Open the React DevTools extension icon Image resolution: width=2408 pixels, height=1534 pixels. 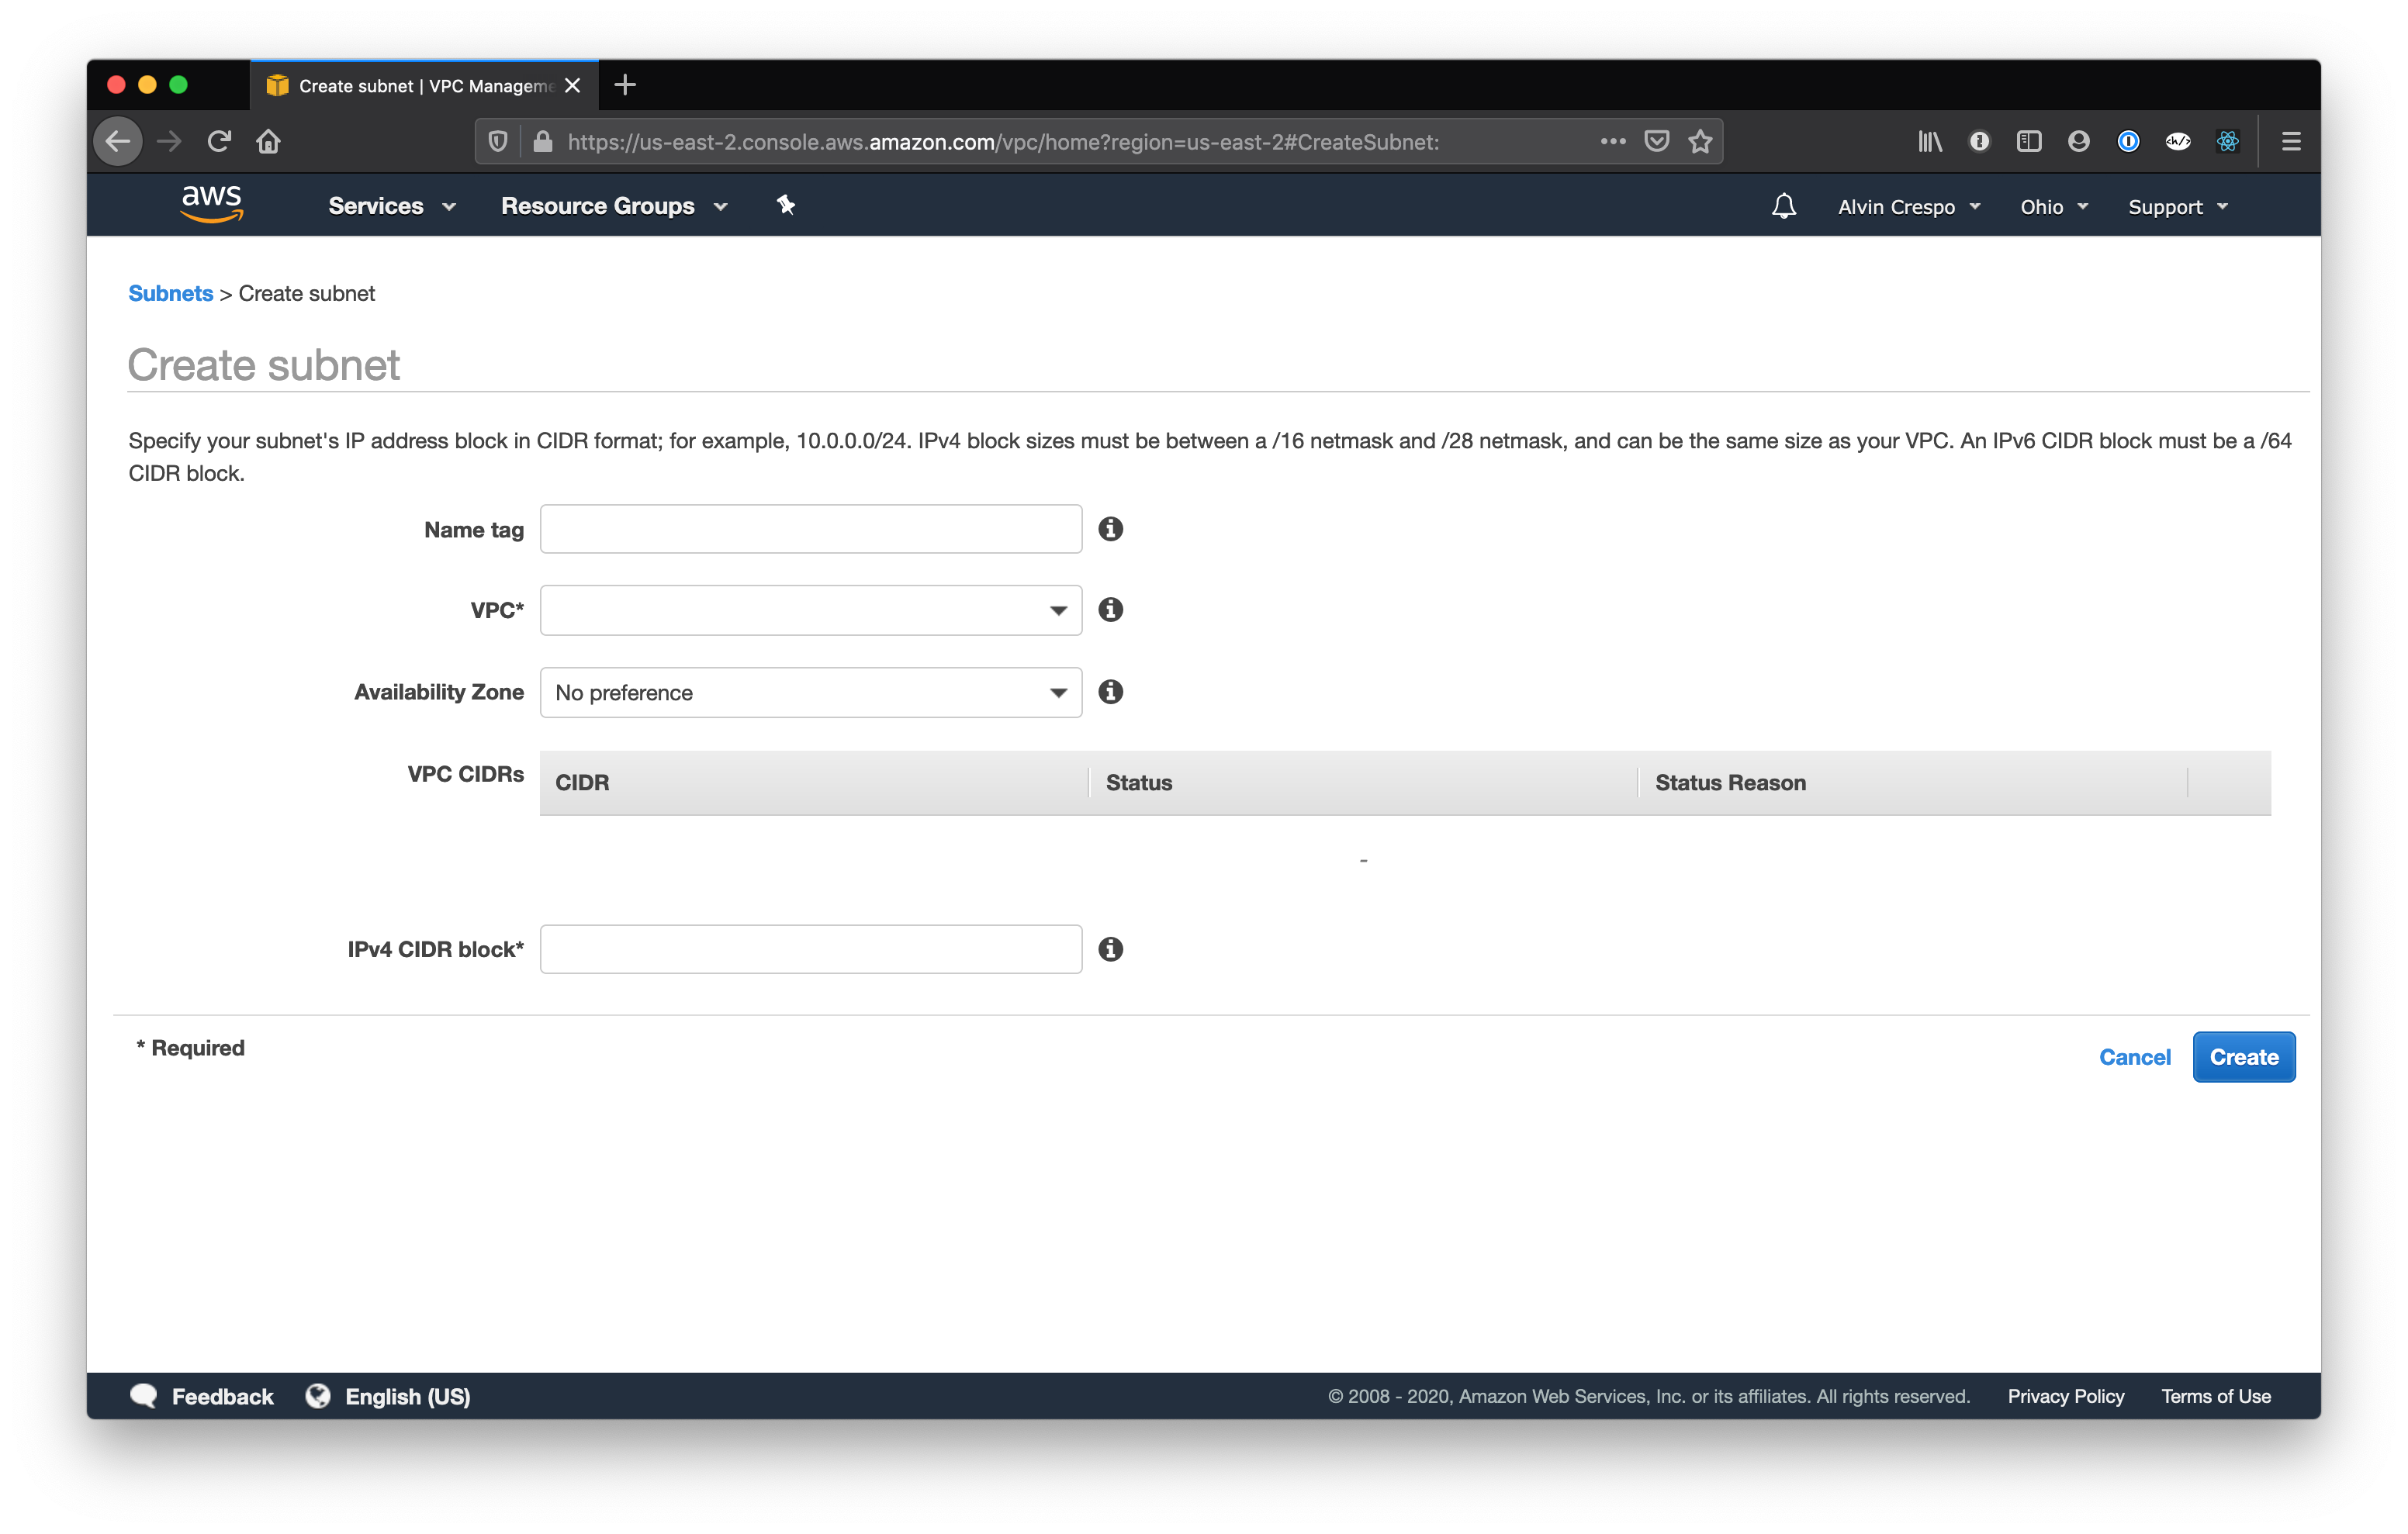click(x=2228, y=141)
